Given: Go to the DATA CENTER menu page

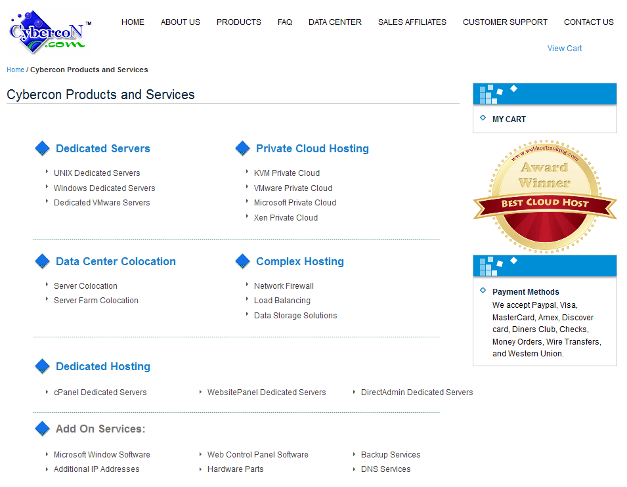Looking at the screenshot, I should pos(335,22).
